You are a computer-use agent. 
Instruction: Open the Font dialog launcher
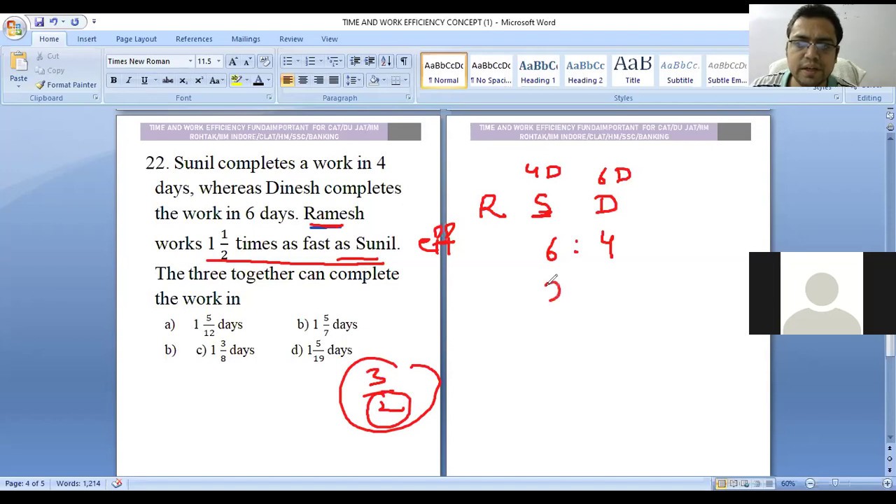coord(269,98)
